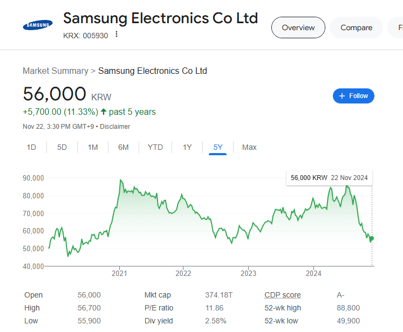Show the 6M chart range
The height and width of the screenshot is (332, 403).
coord(124,147)
